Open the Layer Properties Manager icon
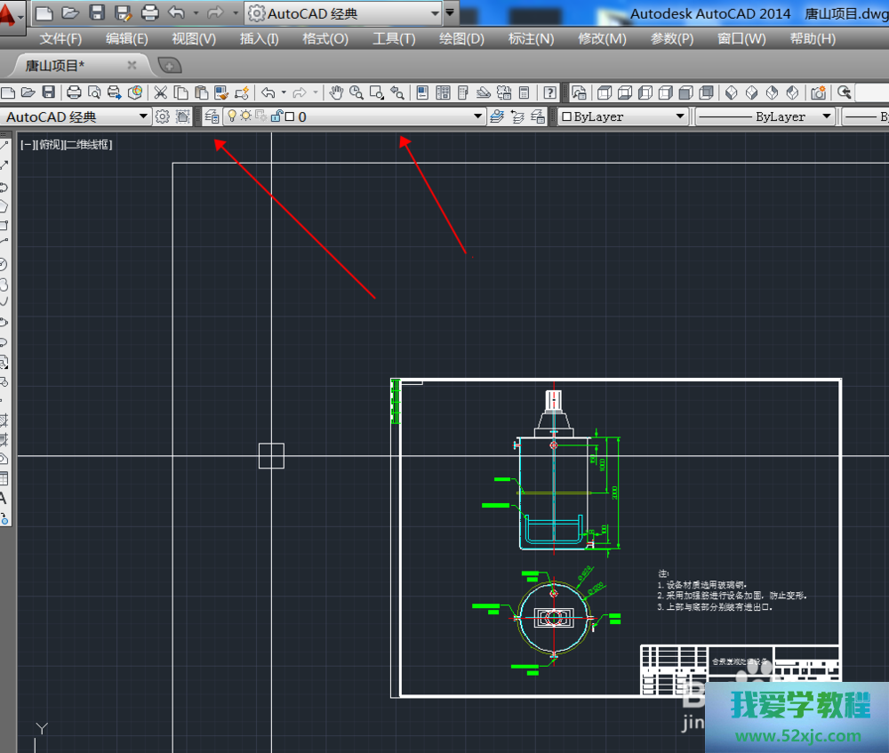 (x=212, y=116)
